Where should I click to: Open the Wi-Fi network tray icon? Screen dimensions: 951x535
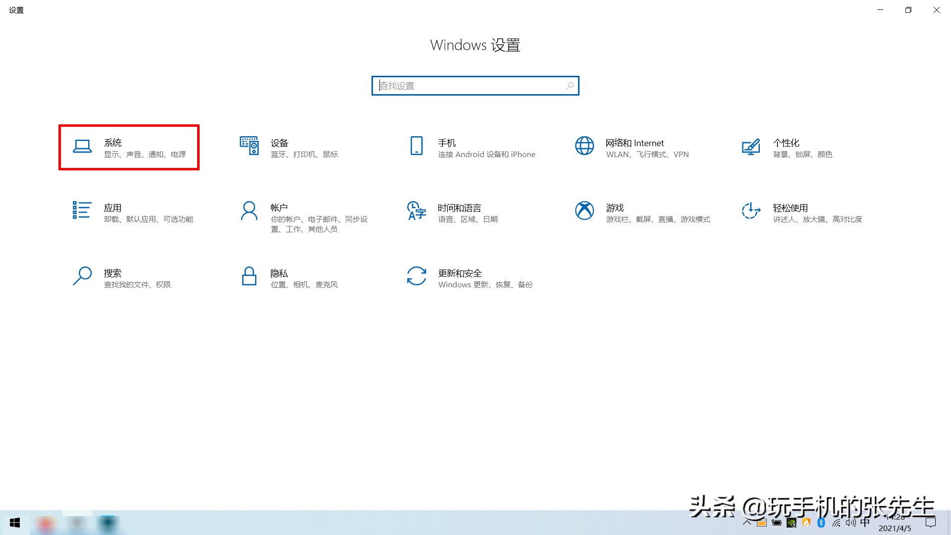click(x=836, y=523)
